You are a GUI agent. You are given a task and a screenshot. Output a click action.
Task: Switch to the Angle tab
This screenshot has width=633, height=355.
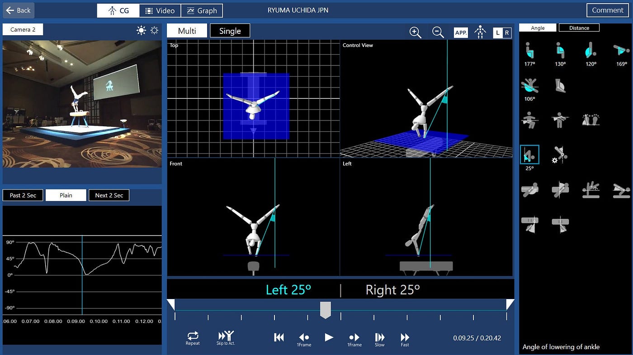[x=538, y=28]
